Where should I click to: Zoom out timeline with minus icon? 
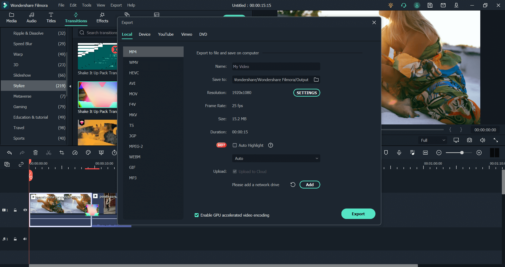[x=439, y=153]
